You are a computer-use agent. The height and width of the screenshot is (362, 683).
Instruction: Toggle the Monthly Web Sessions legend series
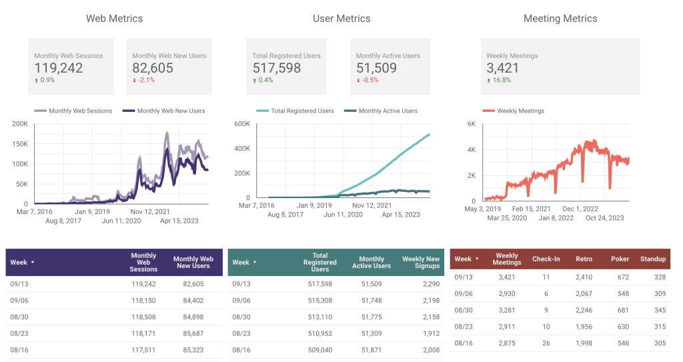coord(73,111)
